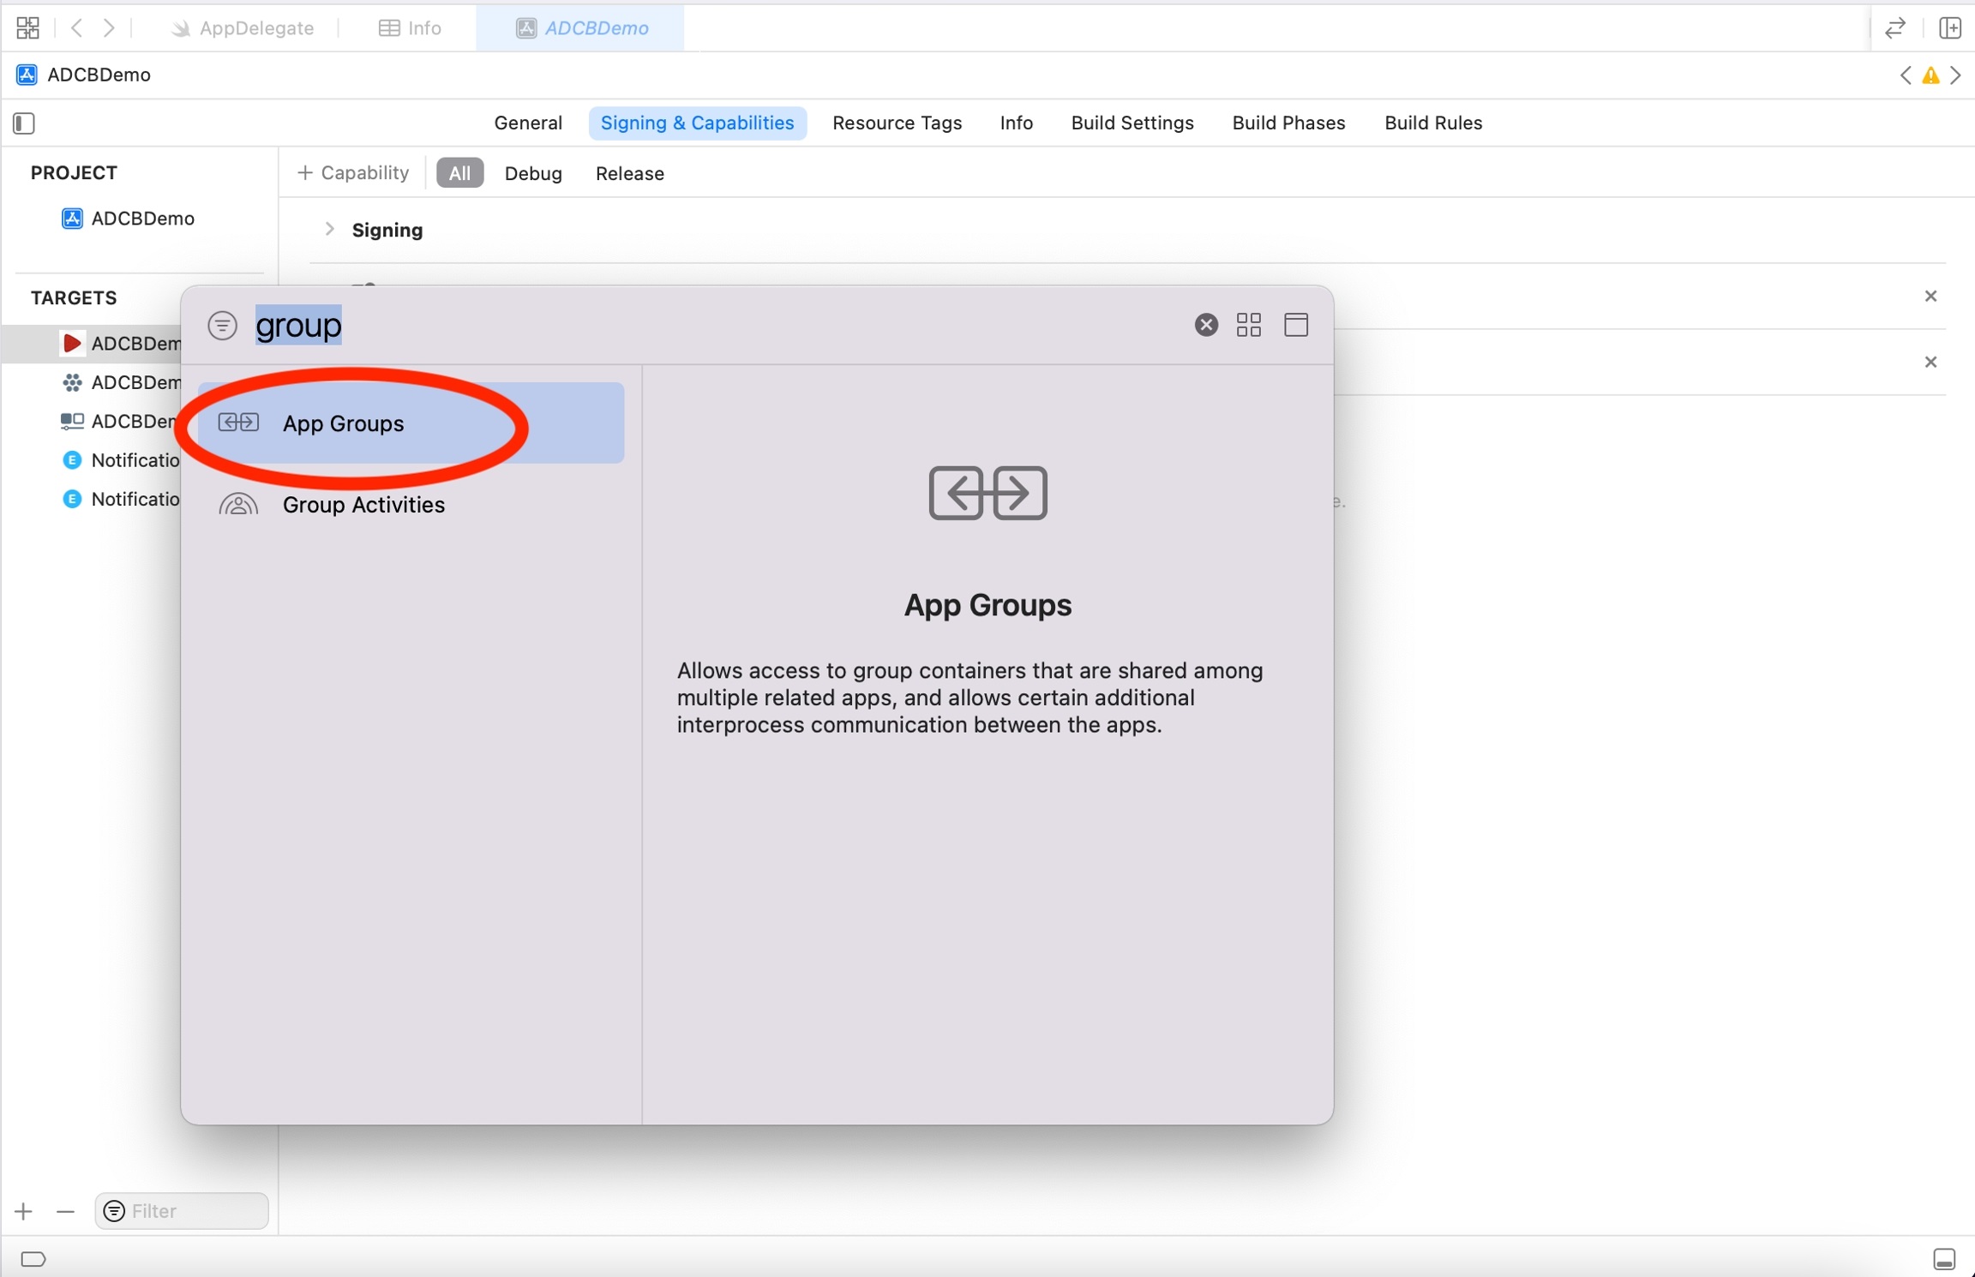Screen dimensions: 1975x1277
Task: Open the search filter options menu
Action: pos(222,325)
